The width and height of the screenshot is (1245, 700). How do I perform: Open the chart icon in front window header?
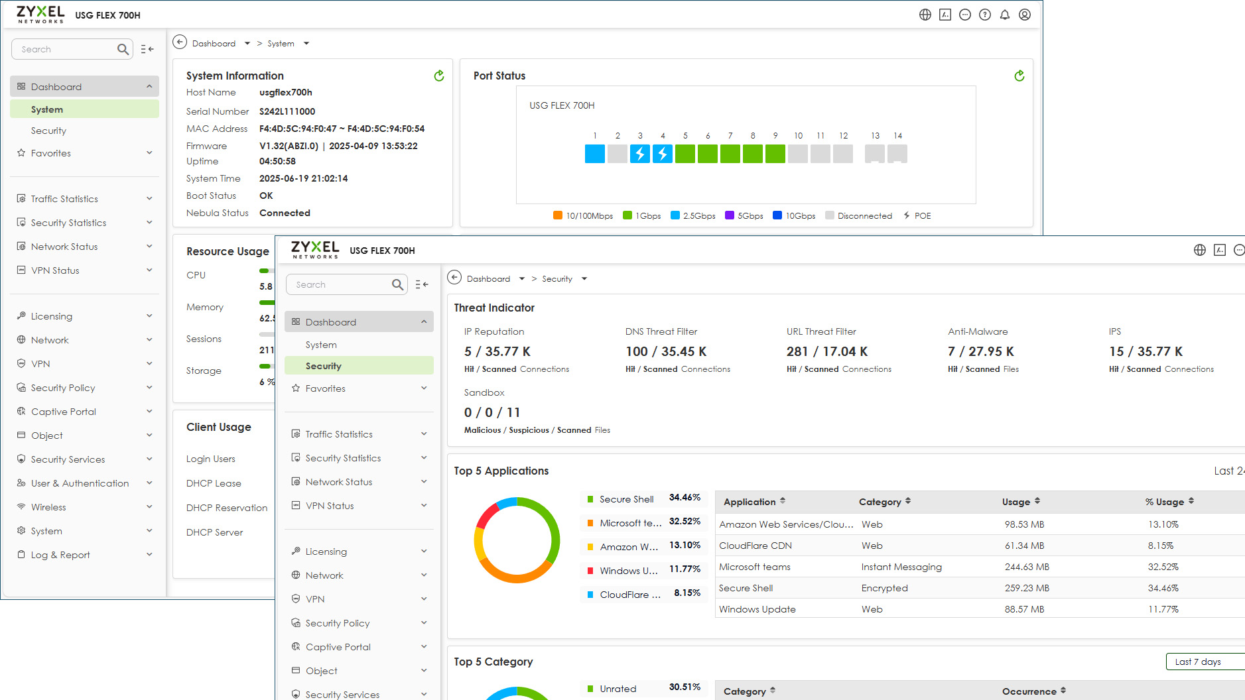pyautogui.click(x=1220, y=250)
